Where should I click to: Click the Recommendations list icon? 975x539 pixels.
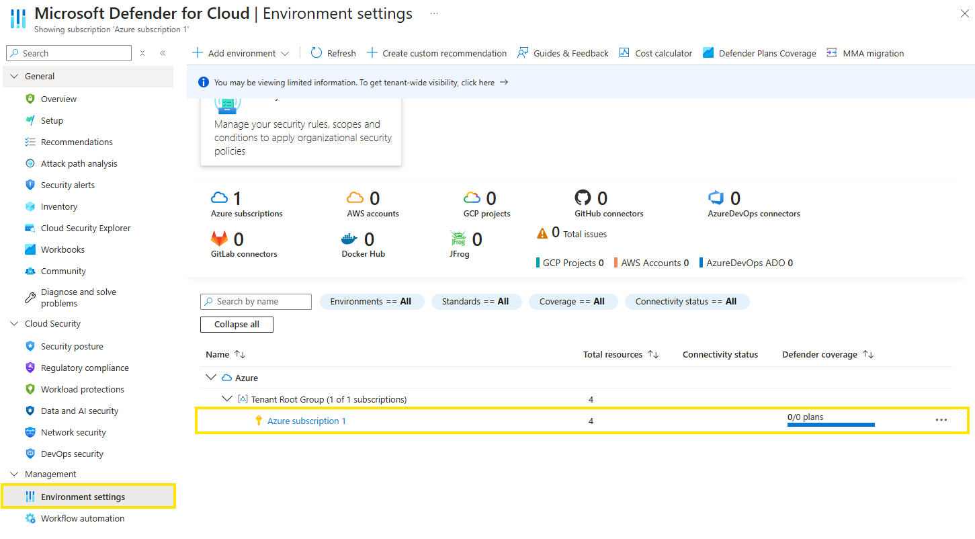point(30,142)
